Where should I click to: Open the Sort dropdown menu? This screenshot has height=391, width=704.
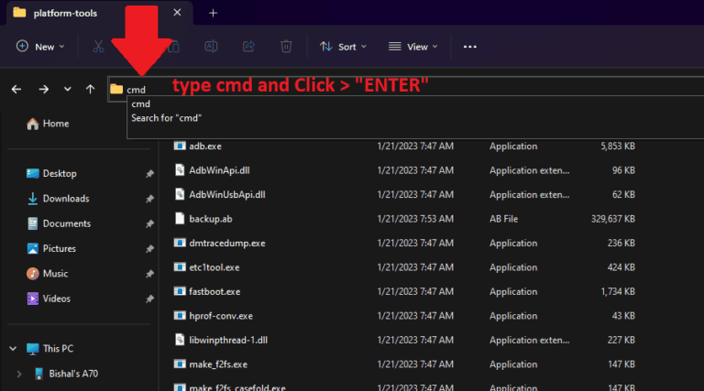point(343,46)
